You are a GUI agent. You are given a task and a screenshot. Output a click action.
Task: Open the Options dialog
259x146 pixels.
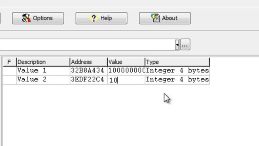coord(38,18)
